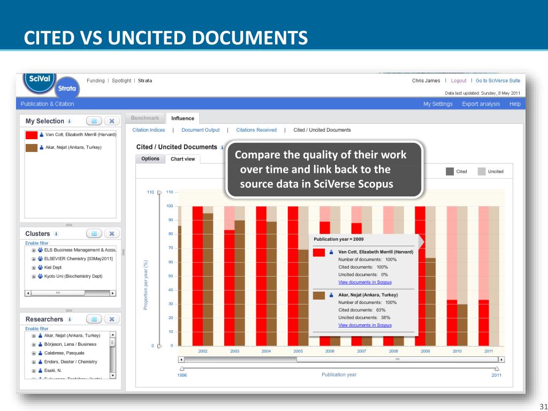Viewport: 548px width, 411px height.
Task: Click the Uncited legend entry
Action: coord(491,172)
